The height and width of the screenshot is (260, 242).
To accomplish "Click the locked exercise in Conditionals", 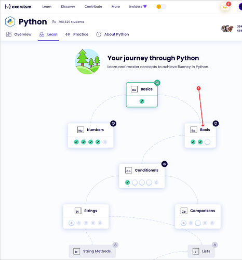I will (156, 183).
